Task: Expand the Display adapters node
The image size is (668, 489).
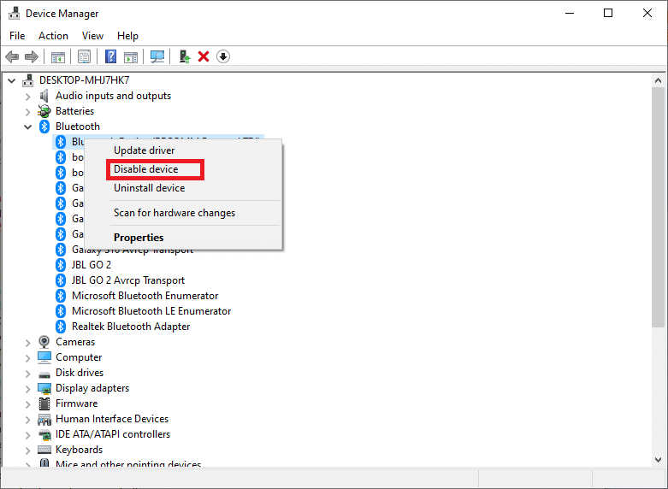Action: click(28, 388)
